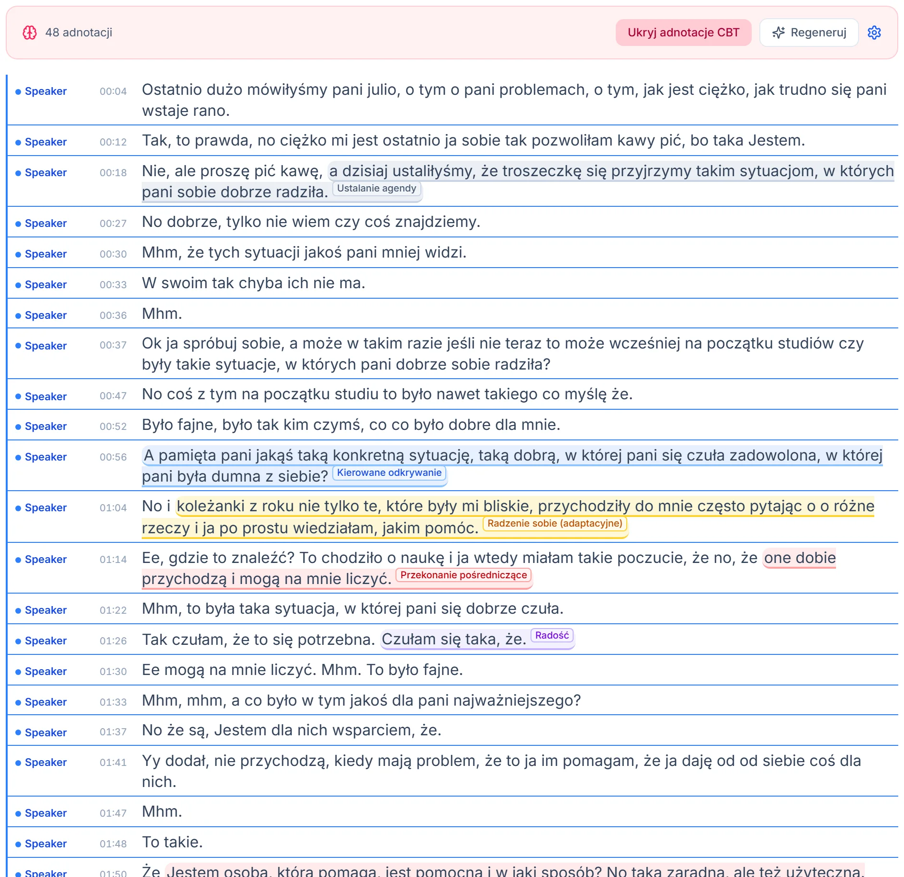Click the Speaker label at 01:33
This screenshot has width=904, height=877.
[45, 702]
